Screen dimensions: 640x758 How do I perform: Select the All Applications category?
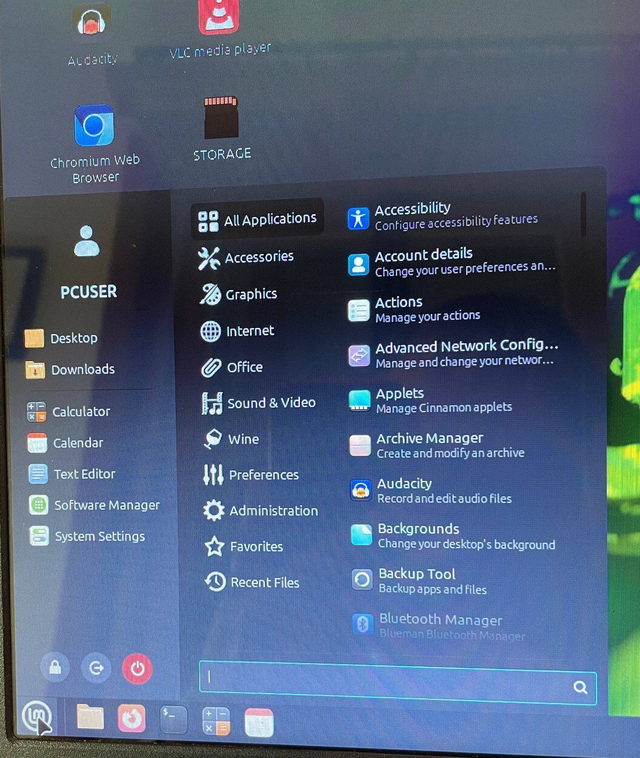[257, 219]
